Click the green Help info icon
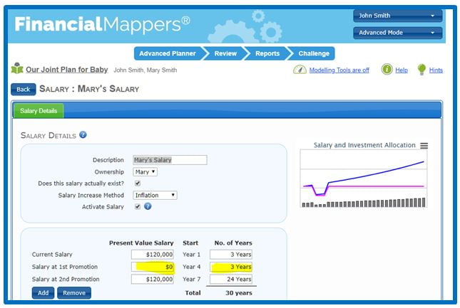 [387, 70]
